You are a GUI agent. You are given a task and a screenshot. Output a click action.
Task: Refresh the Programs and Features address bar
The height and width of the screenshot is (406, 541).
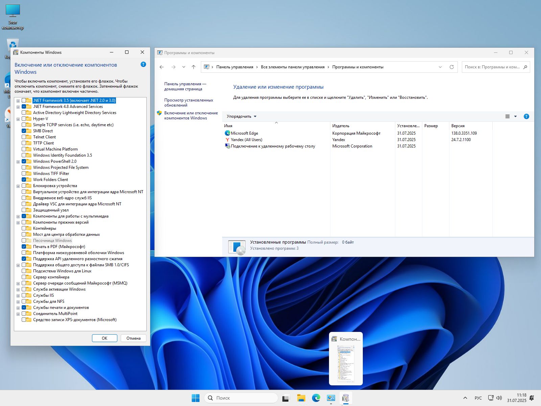452,67
